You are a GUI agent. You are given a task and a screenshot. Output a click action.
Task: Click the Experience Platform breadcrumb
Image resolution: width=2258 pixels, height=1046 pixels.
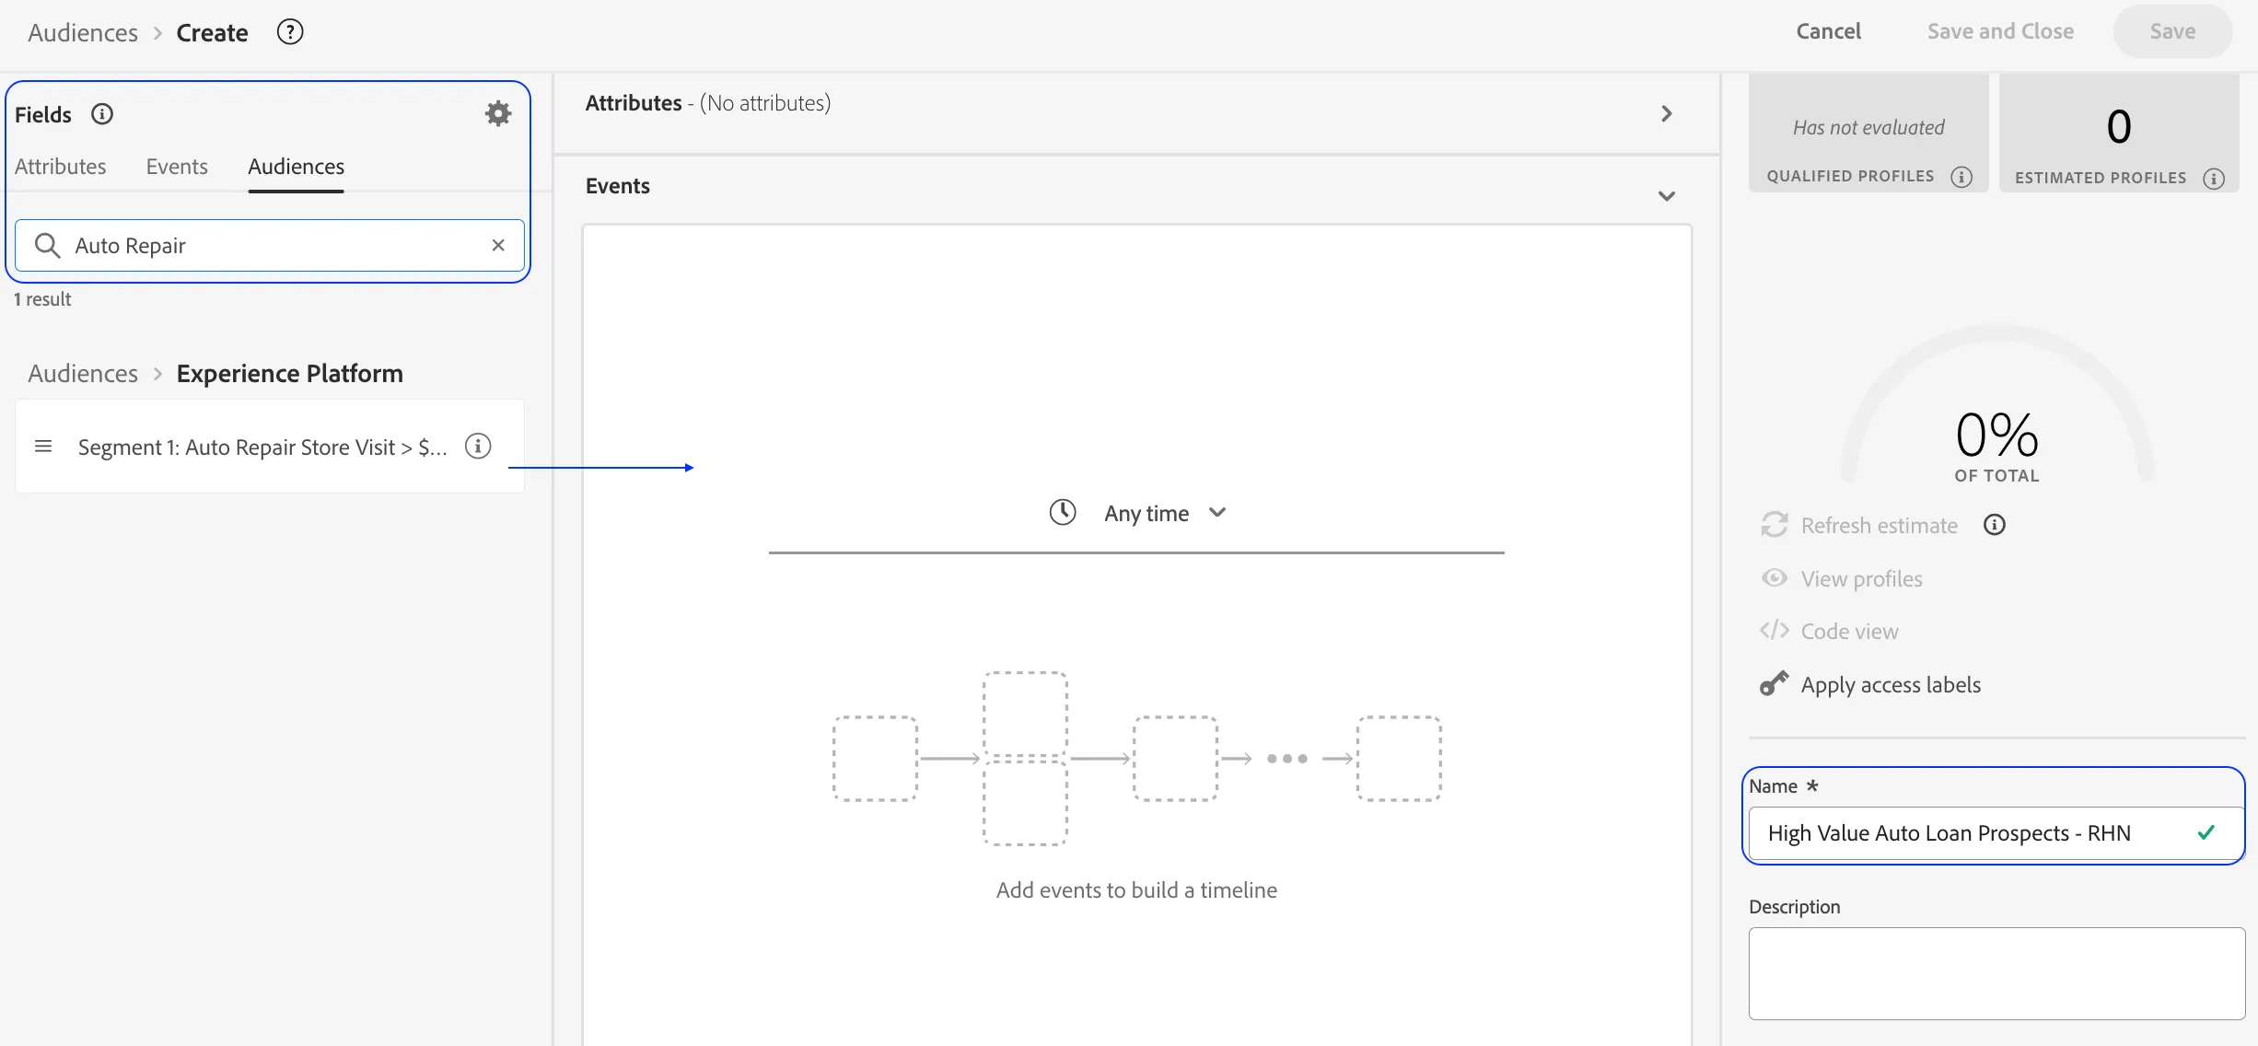pos(289,373)
